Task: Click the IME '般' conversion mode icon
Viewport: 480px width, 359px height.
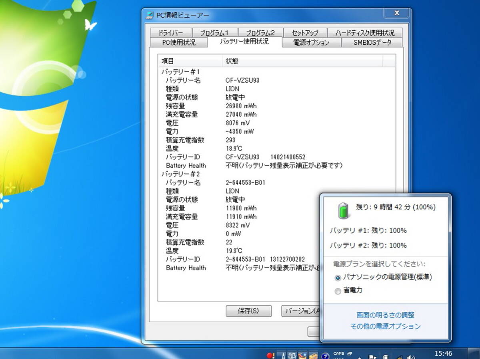Action: click(292, 355)
